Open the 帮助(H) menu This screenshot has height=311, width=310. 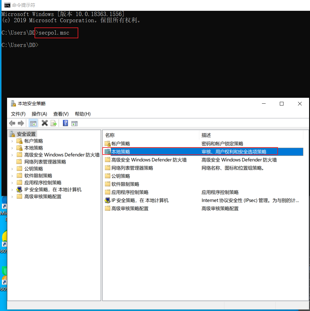tap(83, 114)
